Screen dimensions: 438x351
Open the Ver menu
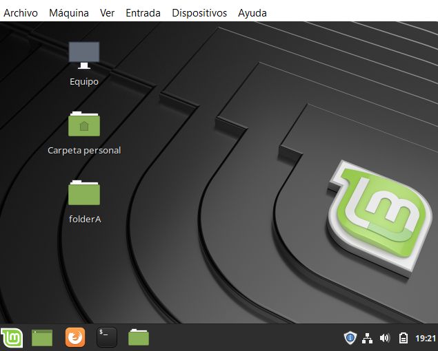pos(108,13)
